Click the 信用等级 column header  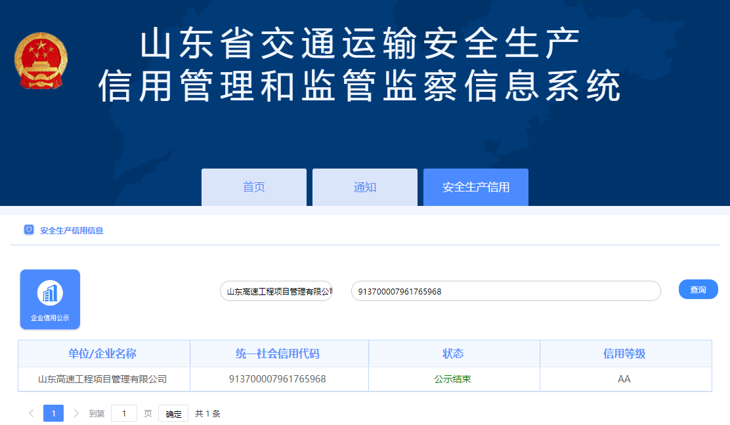(624, 354)
